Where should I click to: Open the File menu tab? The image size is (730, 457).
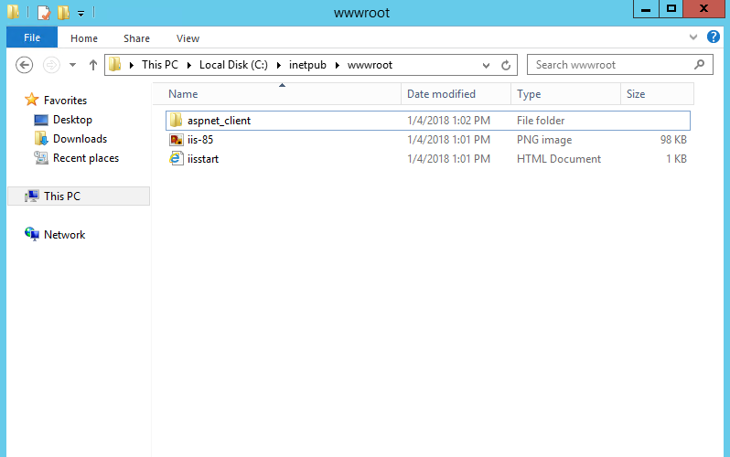pyautogui.click(x=32, y=37)
